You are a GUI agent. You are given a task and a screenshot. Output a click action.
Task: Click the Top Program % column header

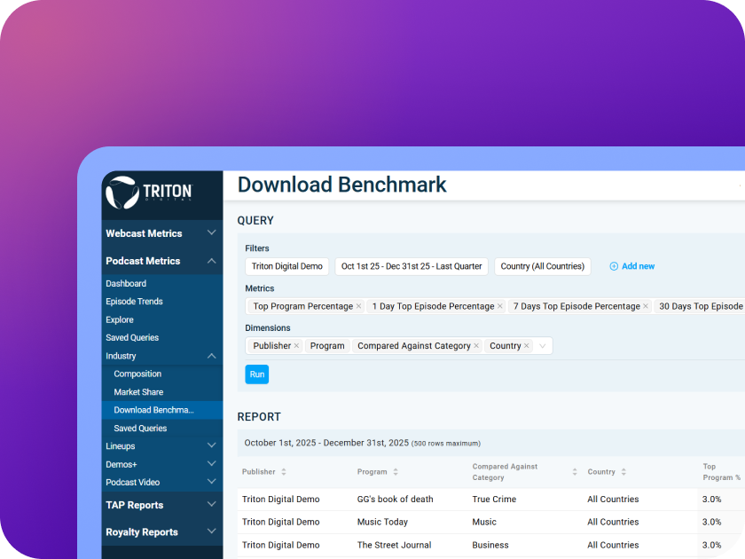click(x=721, y=471)
